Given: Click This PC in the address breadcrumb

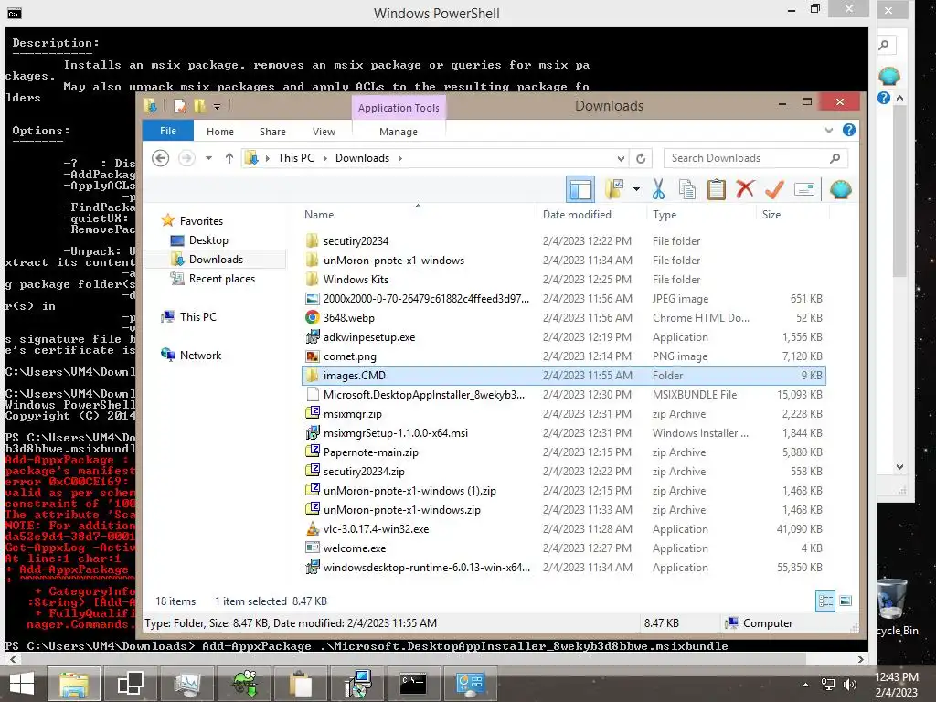Looking at the screenshot, I should [295, 158].
